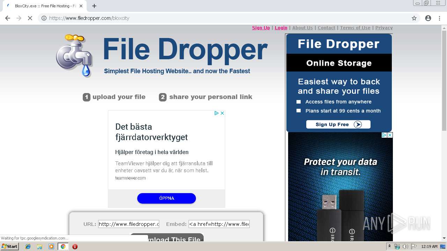447x251 pixels.
Task: Click the 12:19 AM system clock
Action: (x=429, y=246)
